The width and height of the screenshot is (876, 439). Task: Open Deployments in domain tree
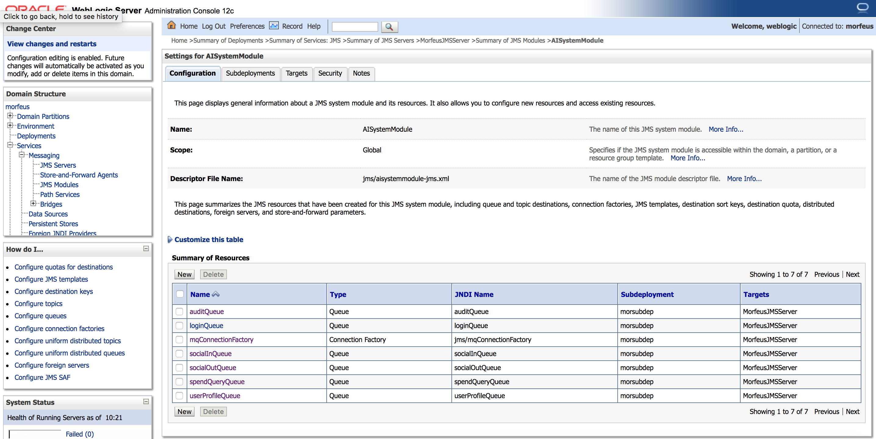(x=36, y=136)
